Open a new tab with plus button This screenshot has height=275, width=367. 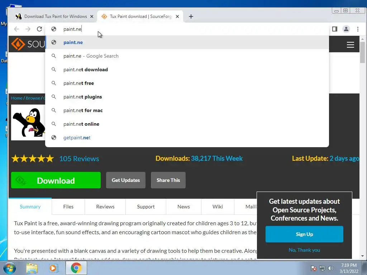coord(191,16)
